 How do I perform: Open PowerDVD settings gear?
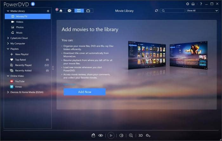pos(188,4)
